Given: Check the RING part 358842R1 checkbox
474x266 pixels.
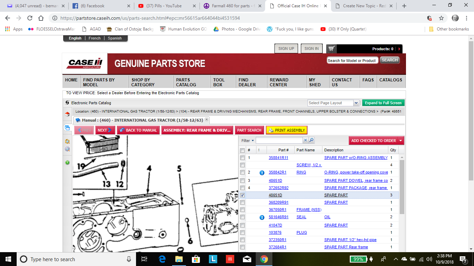Looking at the screenshot, I should point(242,172).
